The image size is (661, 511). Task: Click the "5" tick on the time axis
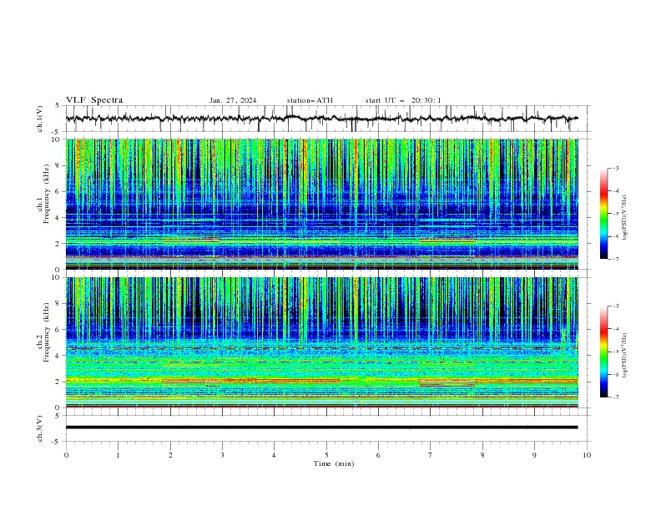(x=326, y=455)
